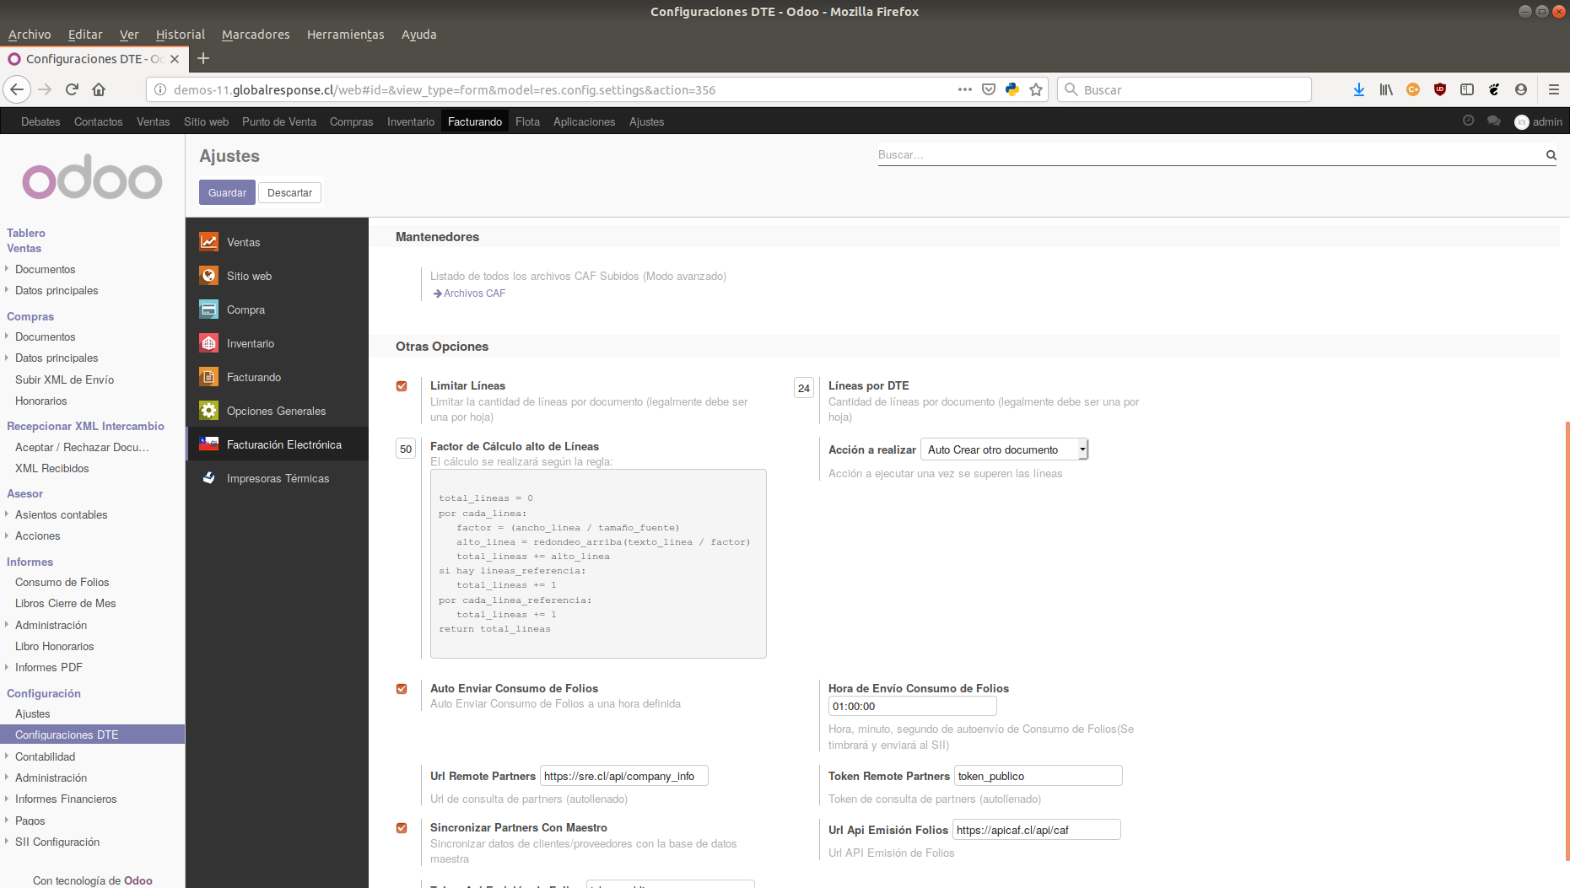Click the Guardar button
This screenshot has height=888, width=1570.
click(x=226, y=192)
